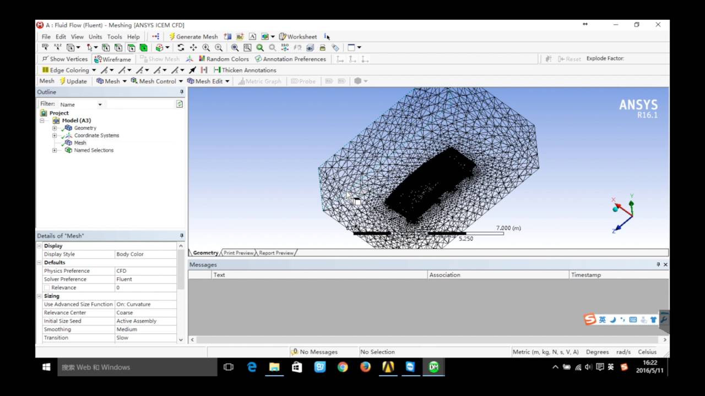Select the Mesh item in the outline tree
Viewport: 705px width, 396px height.
point(80,142)
